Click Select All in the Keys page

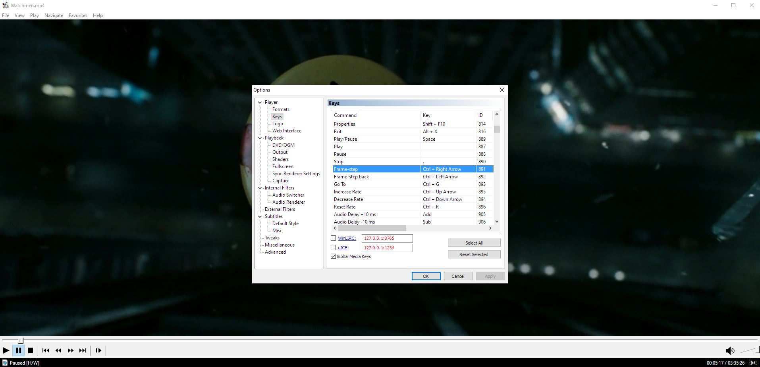(474, 243)
